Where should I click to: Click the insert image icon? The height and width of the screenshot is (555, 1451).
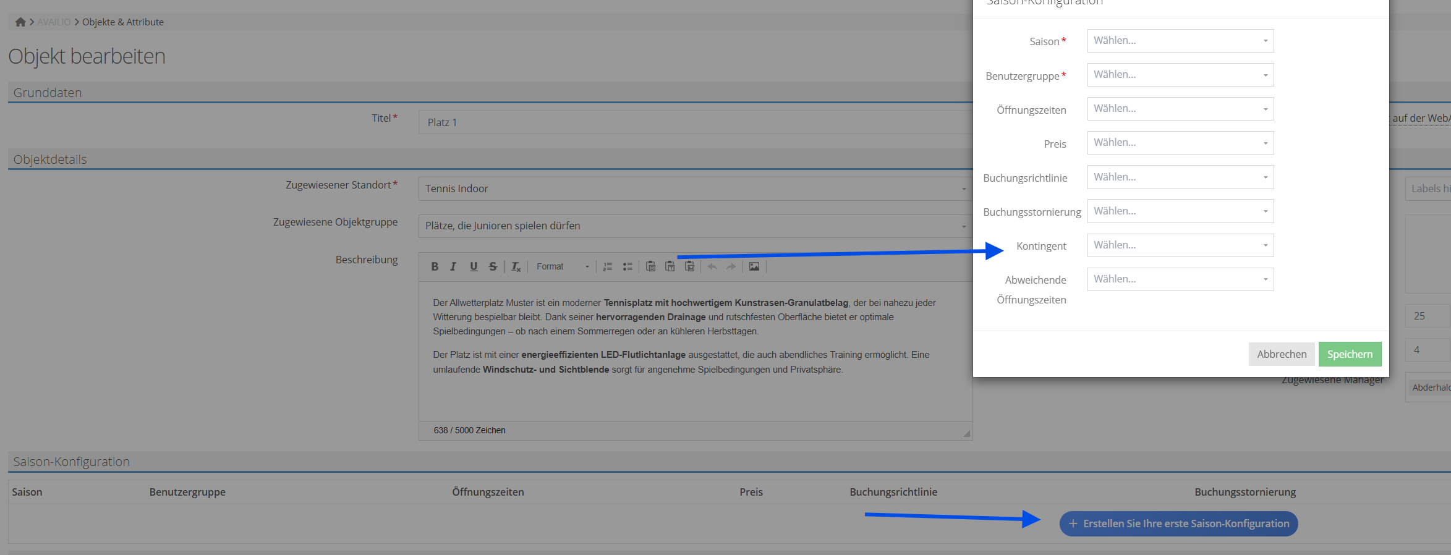[x=754, y=266]
